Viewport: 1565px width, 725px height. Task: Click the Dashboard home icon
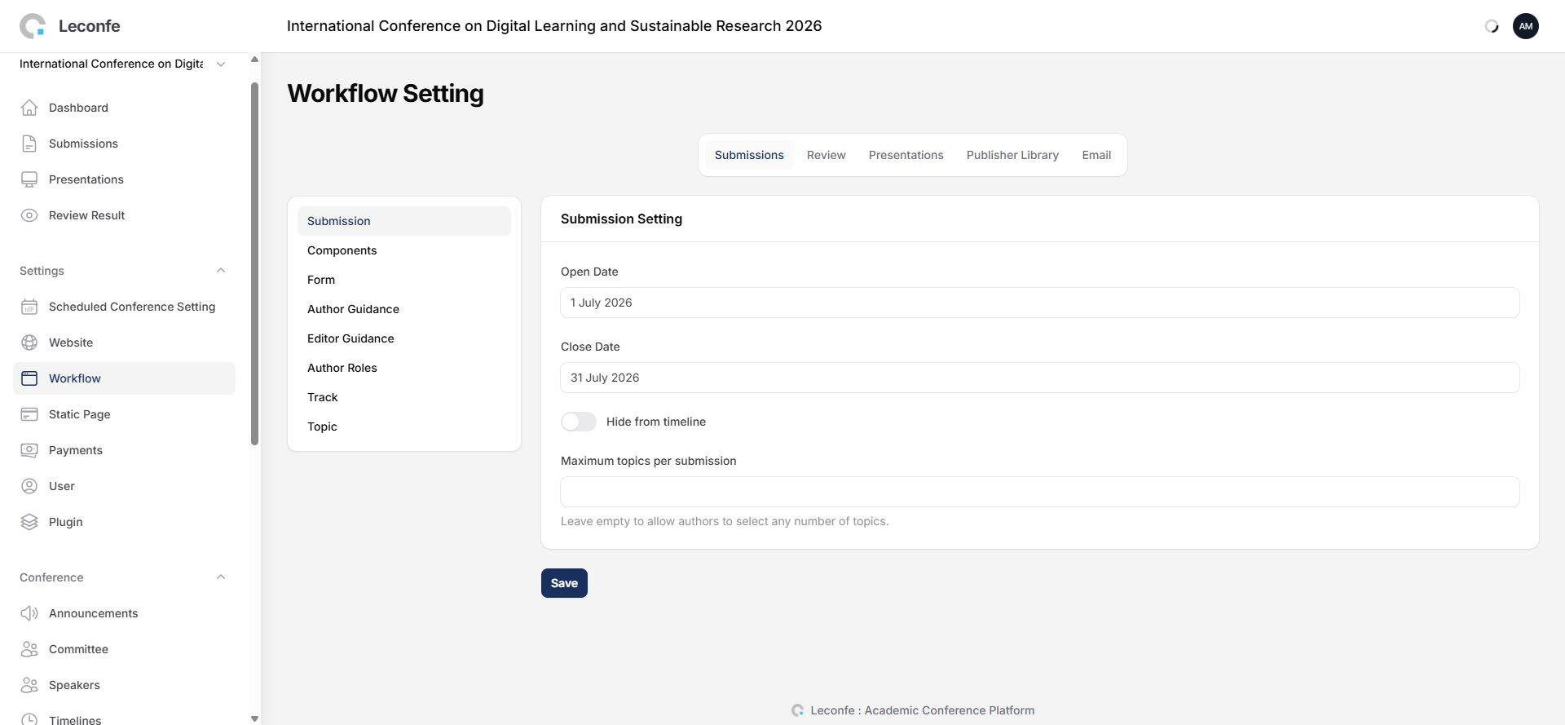(x=29, y=108)
